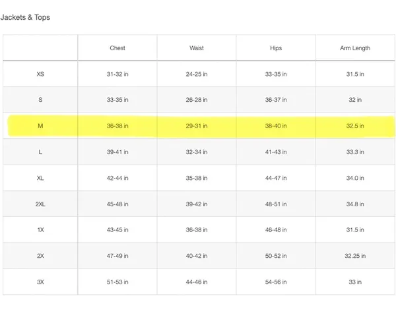Click waist value 24-25 in
Viewport: 396px width, 318px height.
click(197, 74)
